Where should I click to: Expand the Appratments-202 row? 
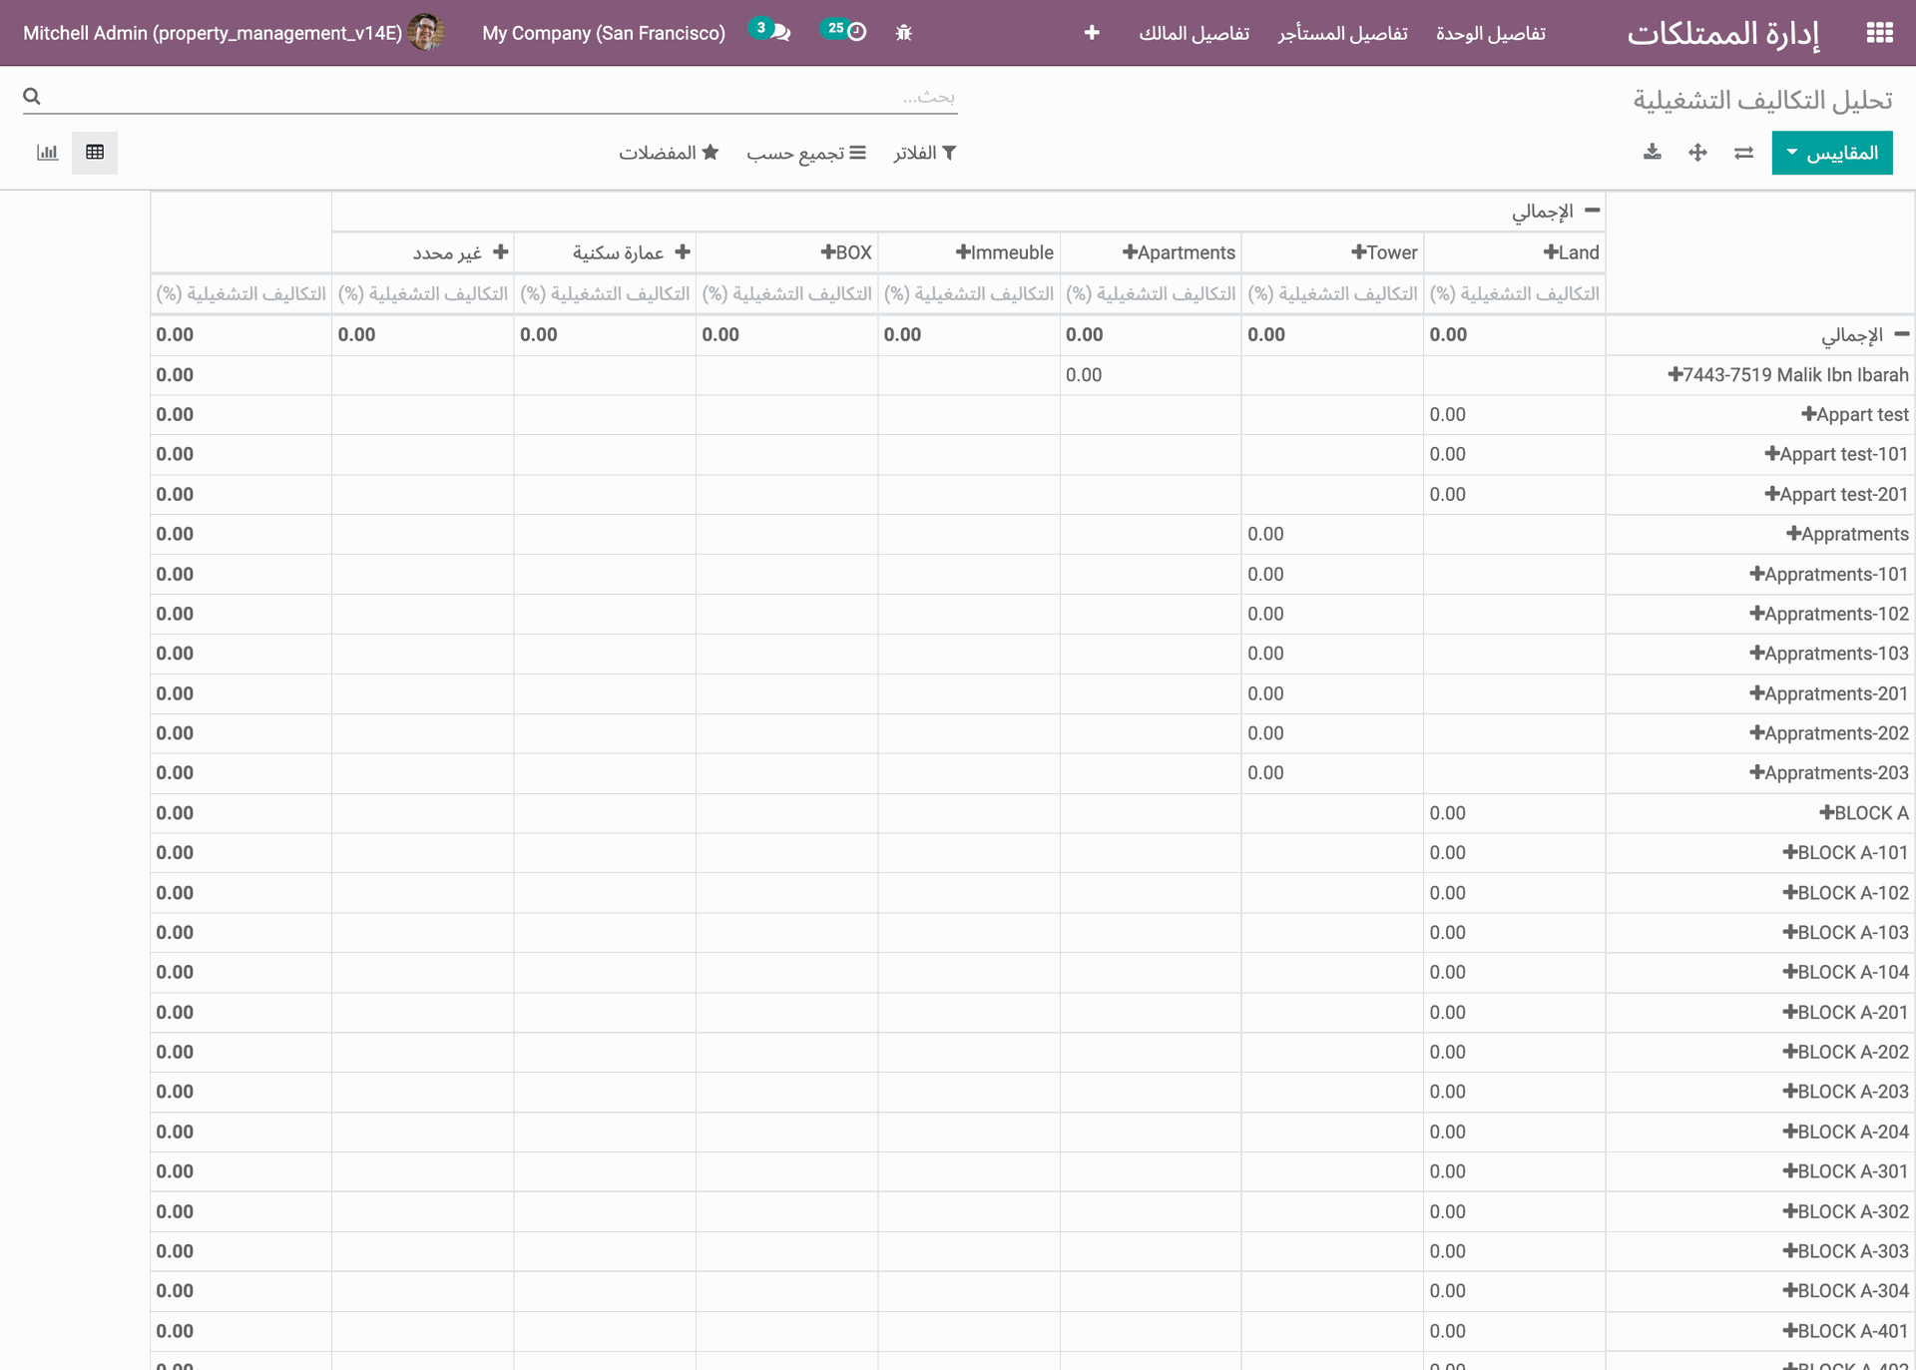click(x=1828, y=733)
